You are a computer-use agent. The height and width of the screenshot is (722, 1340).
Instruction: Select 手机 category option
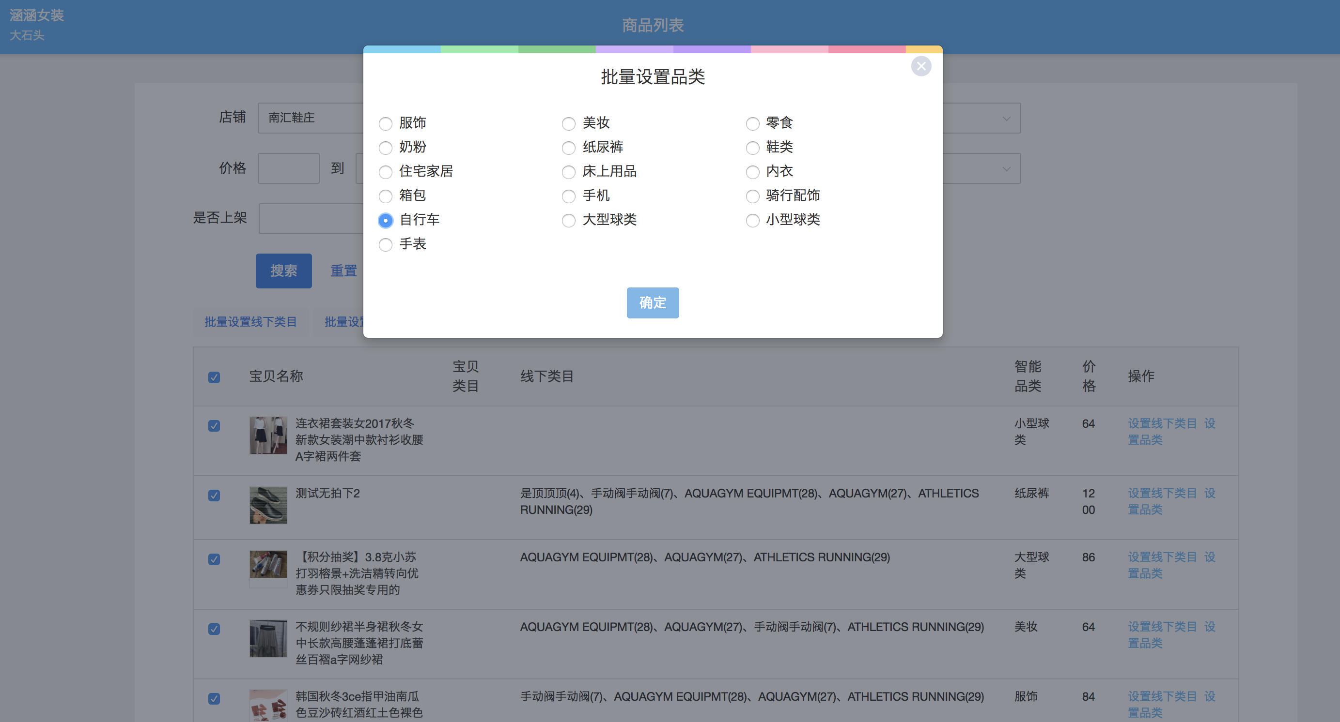click(569, 196)
